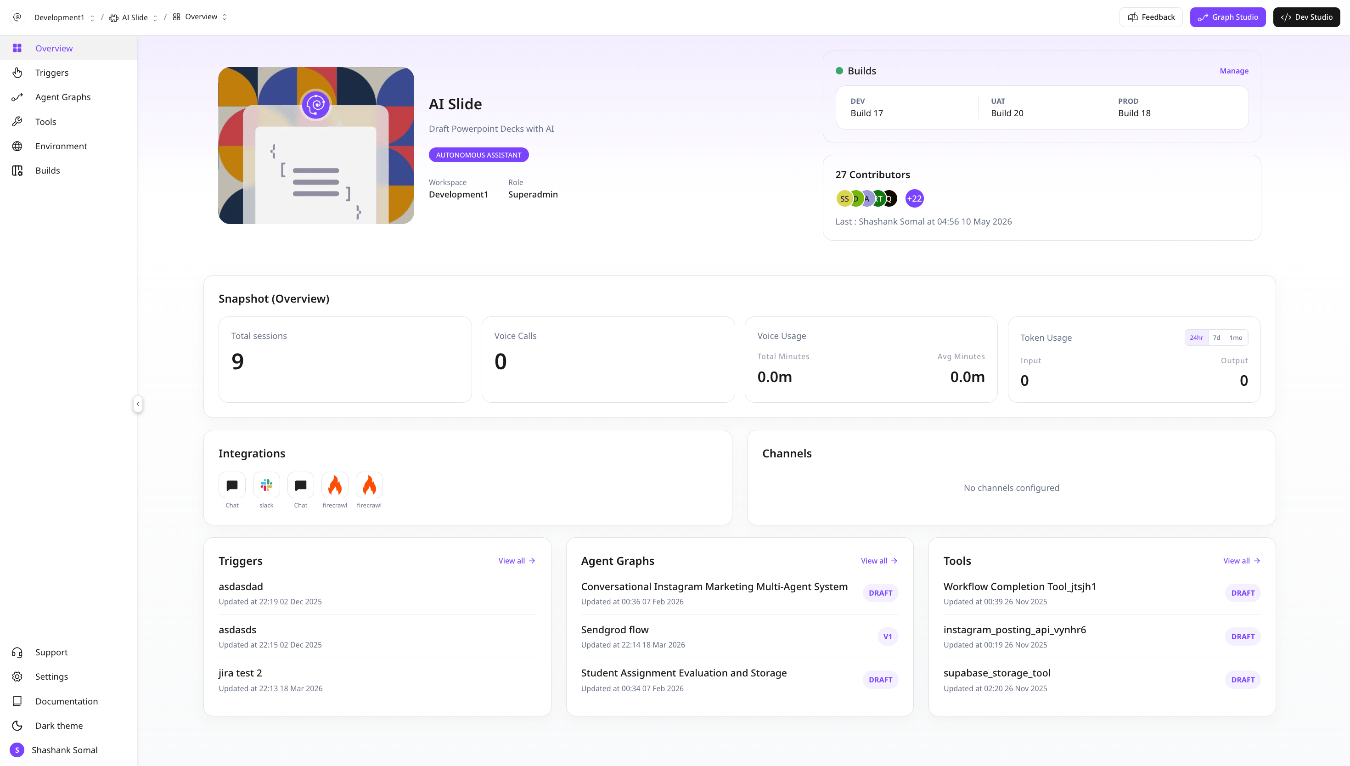Click the purple spiral badge on the cover image

[315, 105]
